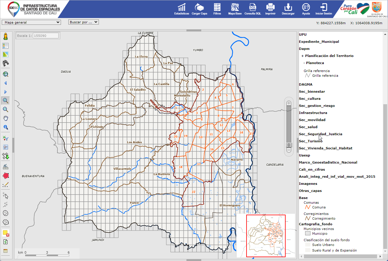The image size is (388, 261).
Task: Go to next map view arrow
Action: [x=5, y=92]
